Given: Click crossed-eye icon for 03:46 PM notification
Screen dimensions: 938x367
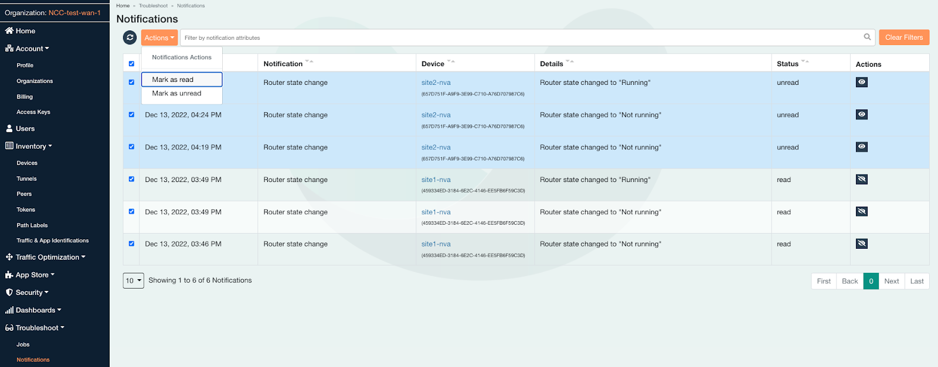Looking at the screenshot, I should [861, 244].
